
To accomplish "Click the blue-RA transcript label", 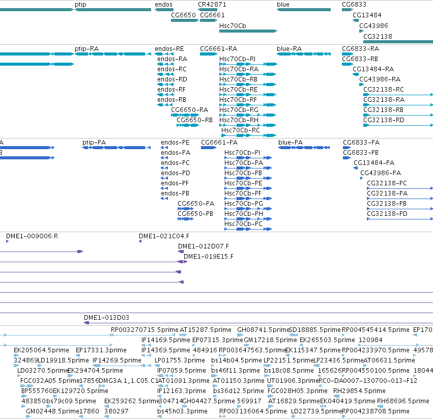I will [x=289, y=49].
